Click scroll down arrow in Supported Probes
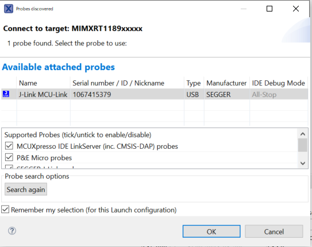Screen dimensions: 312x247 pyautogui.click(x=303, y=164)
